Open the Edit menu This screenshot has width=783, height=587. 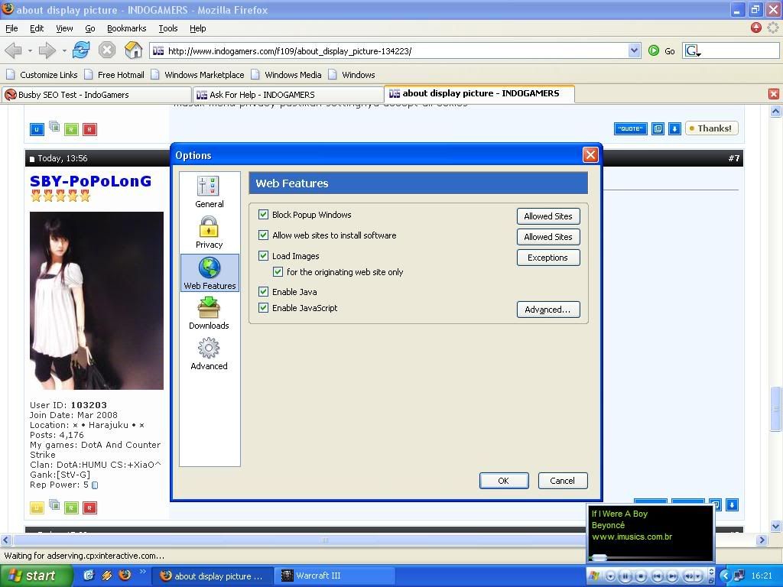[37, 28]
